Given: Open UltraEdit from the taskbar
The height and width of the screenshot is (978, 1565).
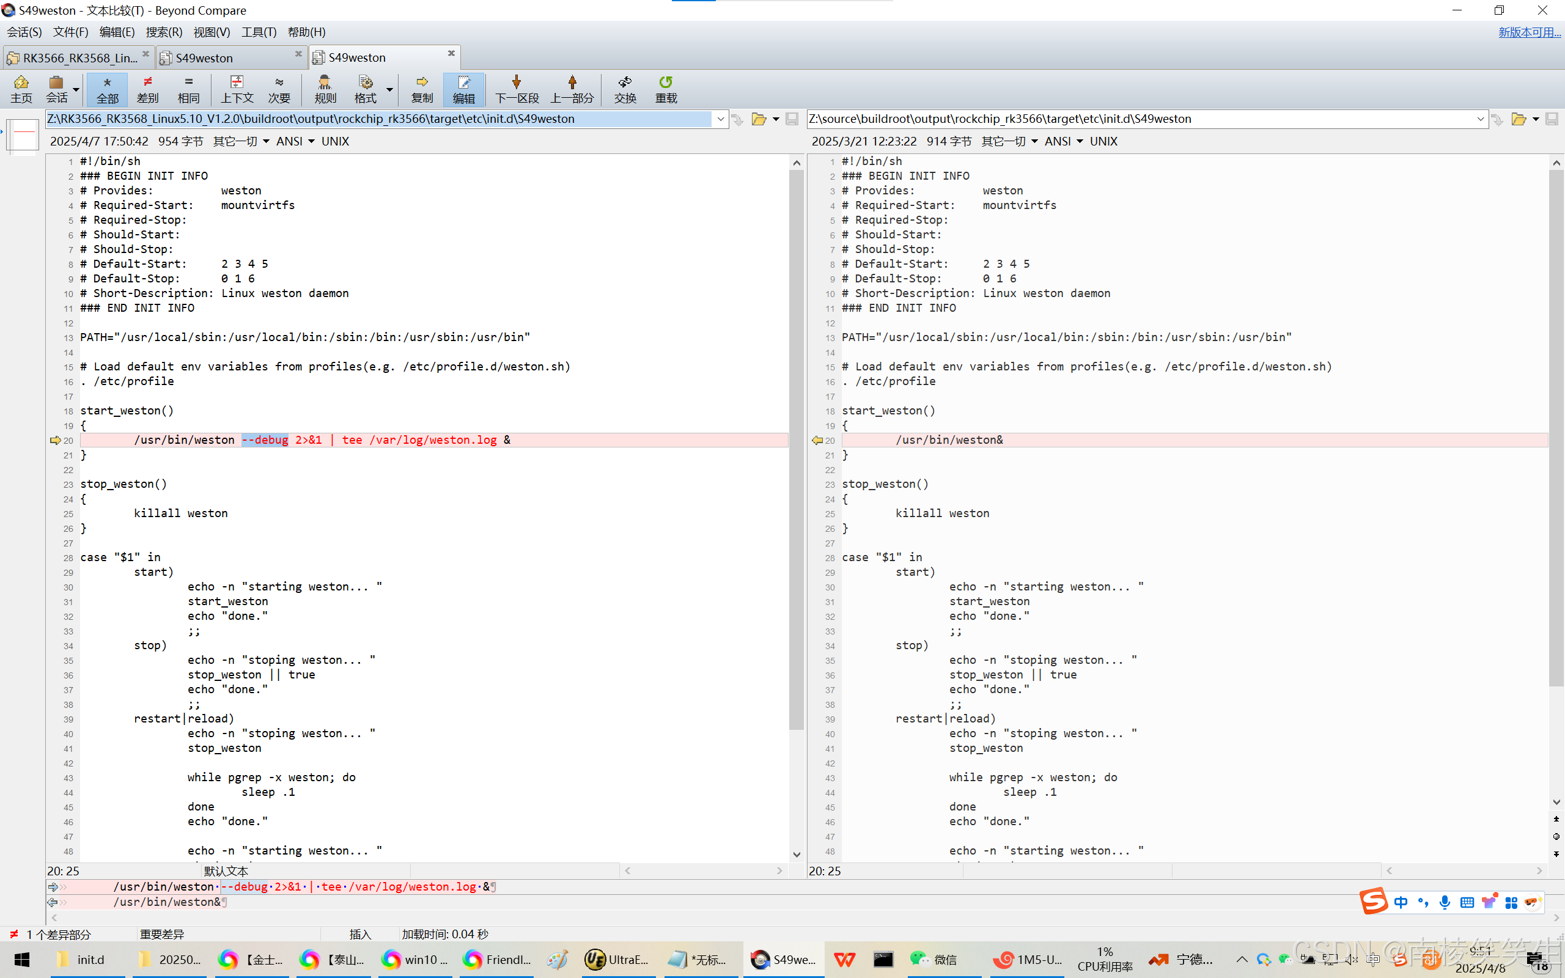Looking at the screenshot, I should pyautogui.click(x=616, y=959).
